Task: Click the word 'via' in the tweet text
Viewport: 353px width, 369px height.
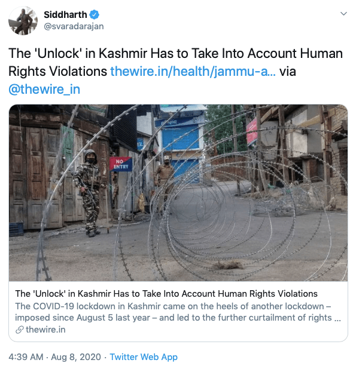Action: [287, 71]
